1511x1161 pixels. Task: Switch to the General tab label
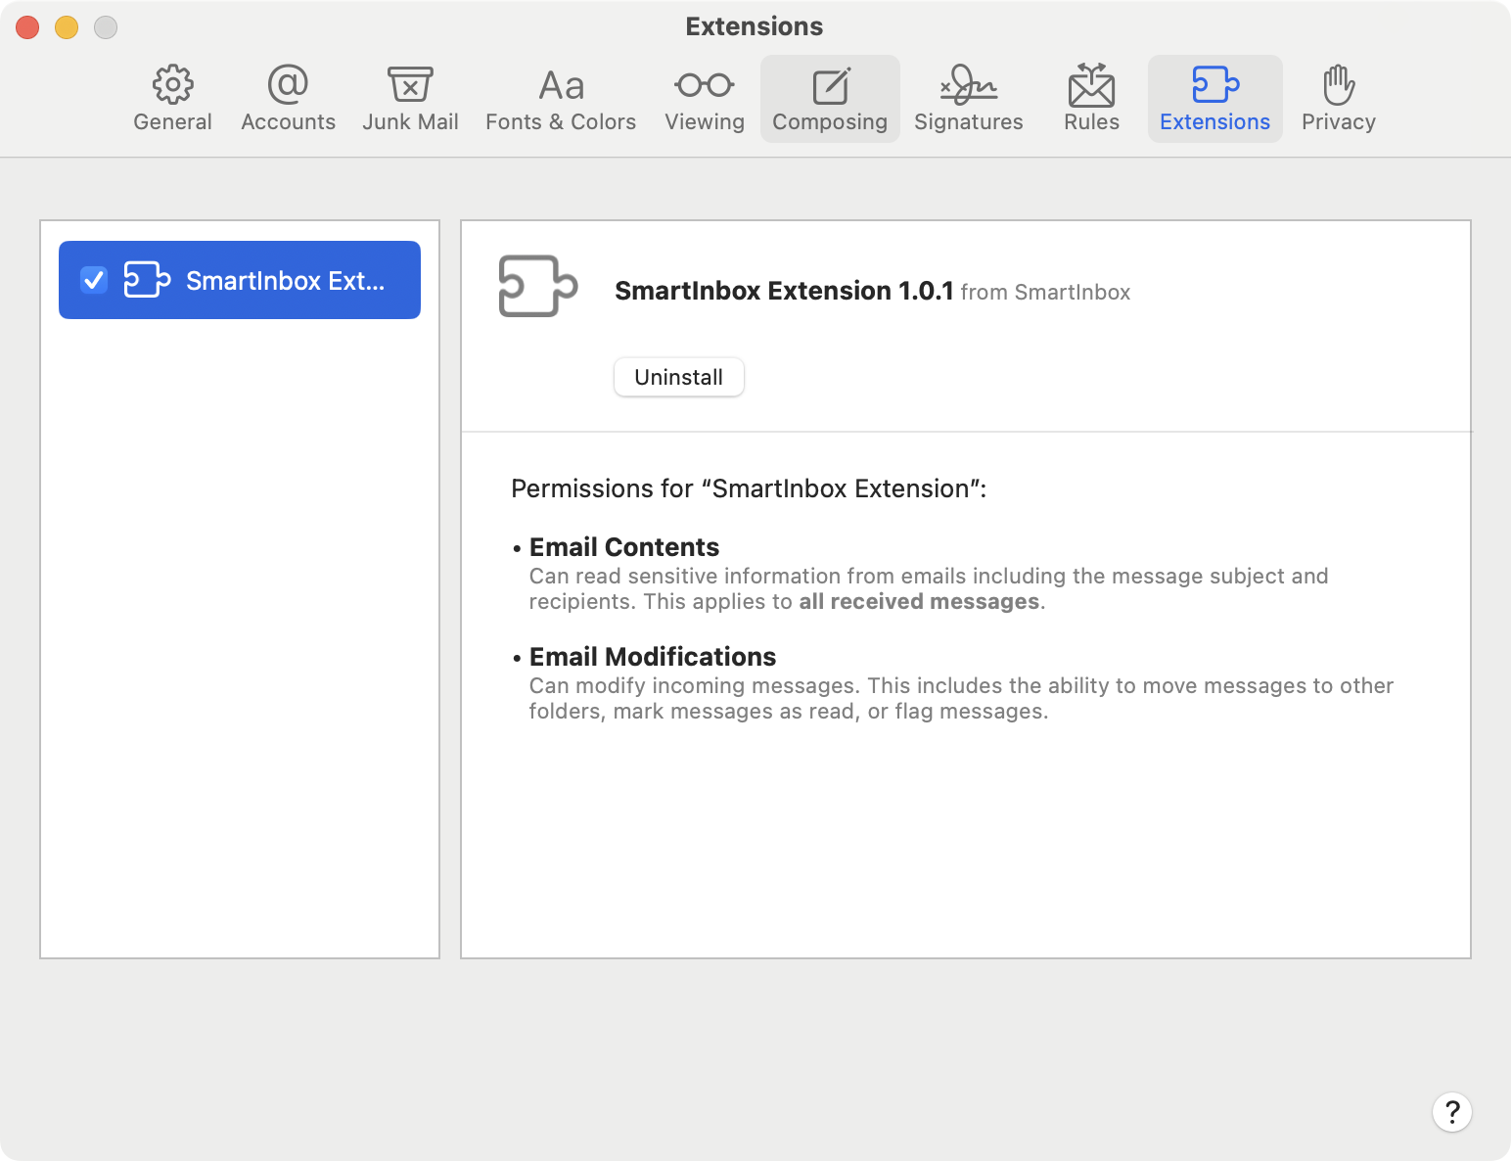coord(173,122)
